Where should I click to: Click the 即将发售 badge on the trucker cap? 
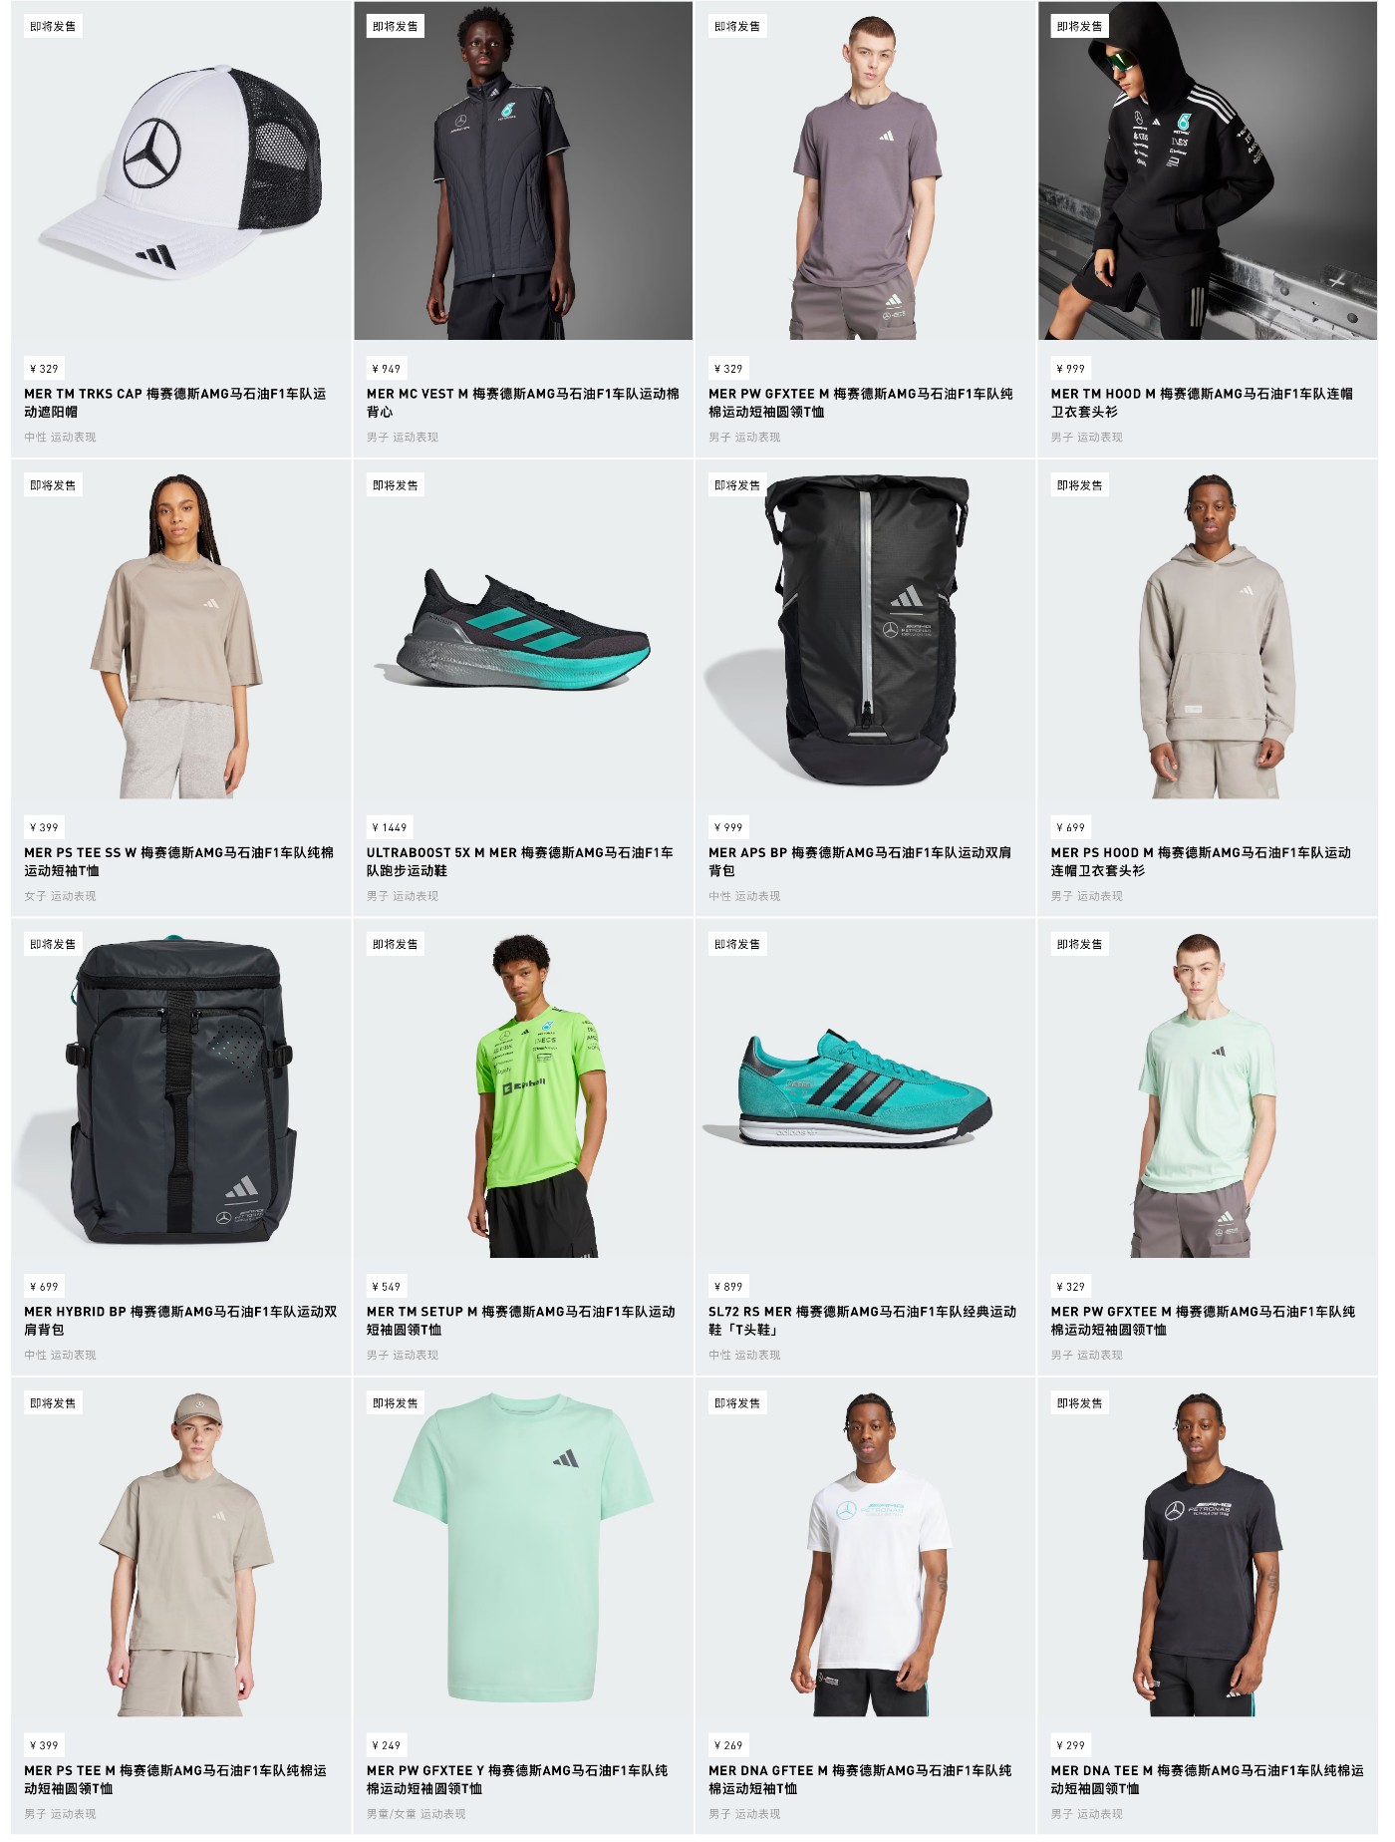point(53,27)
